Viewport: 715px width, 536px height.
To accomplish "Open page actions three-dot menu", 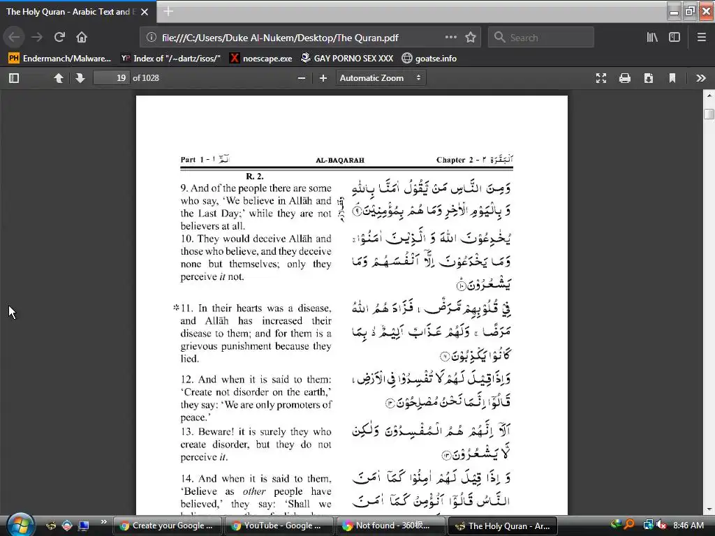I will (x=451, y=38).
